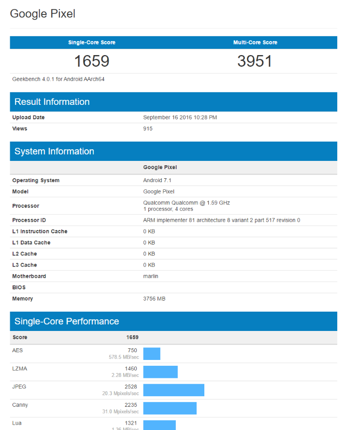This screenshot has width=343, height=430.
Task: Click the Operating System label
Action: [x=36, y=180]
